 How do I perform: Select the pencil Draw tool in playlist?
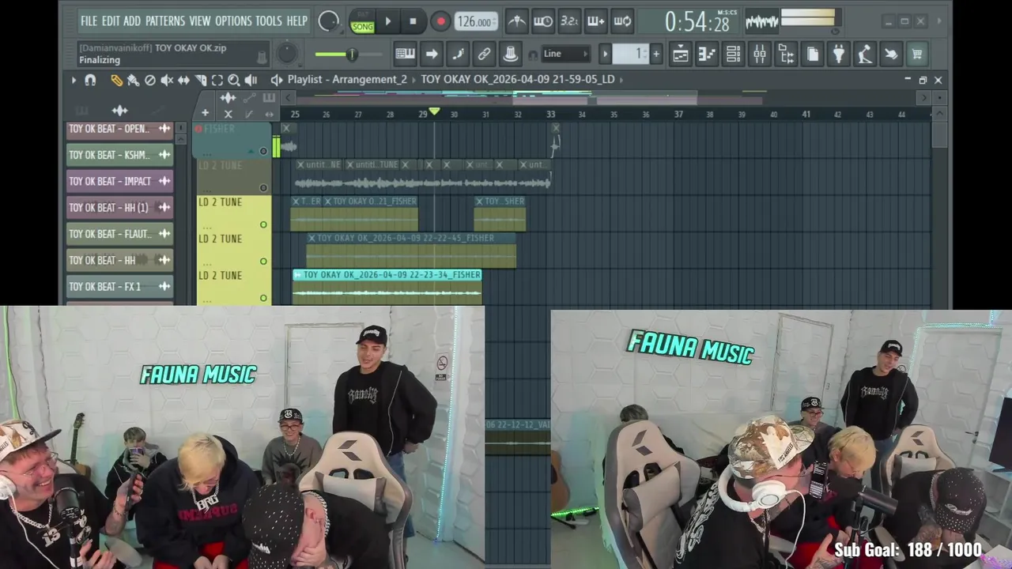pos(116,80)
